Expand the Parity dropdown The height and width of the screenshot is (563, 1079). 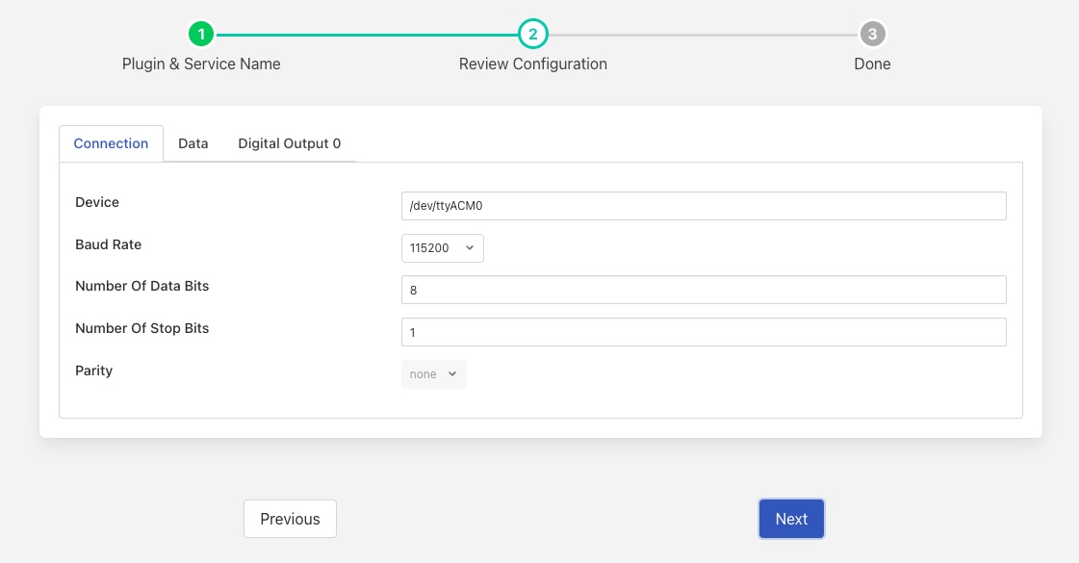[433, 374]
